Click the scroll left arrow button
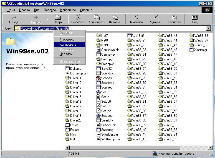This screenshot has height=158, width=215. 67,147
